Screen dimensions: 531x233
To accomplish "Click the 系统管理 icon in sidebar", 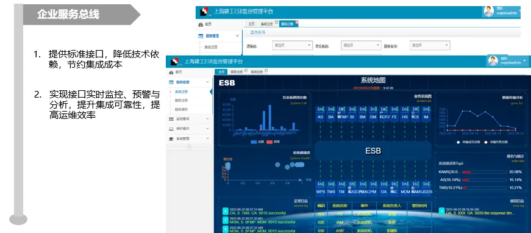I will pos(171,139).
